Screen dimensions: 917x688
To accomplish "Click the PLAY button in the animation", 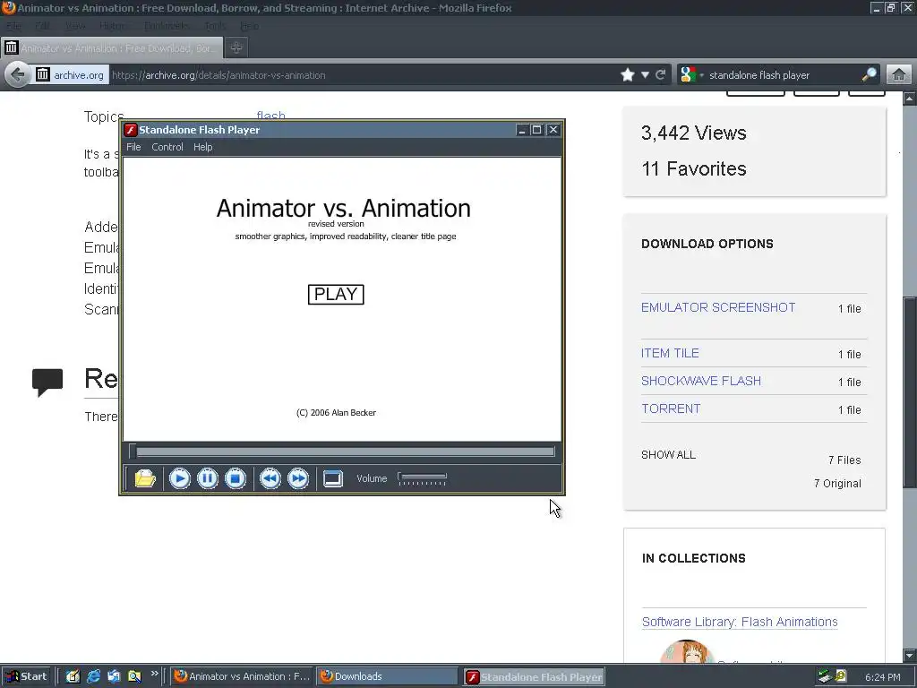I will (x=336, y=294).
